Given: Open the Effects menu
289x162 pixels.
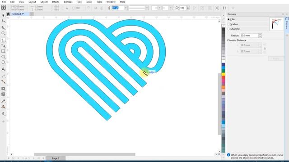Looking at the screenshot, I should click(56, 2).
